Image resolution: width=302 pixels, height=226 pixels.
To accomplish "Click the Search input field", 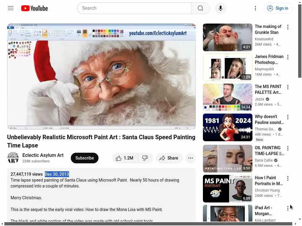I will [134, 8].
